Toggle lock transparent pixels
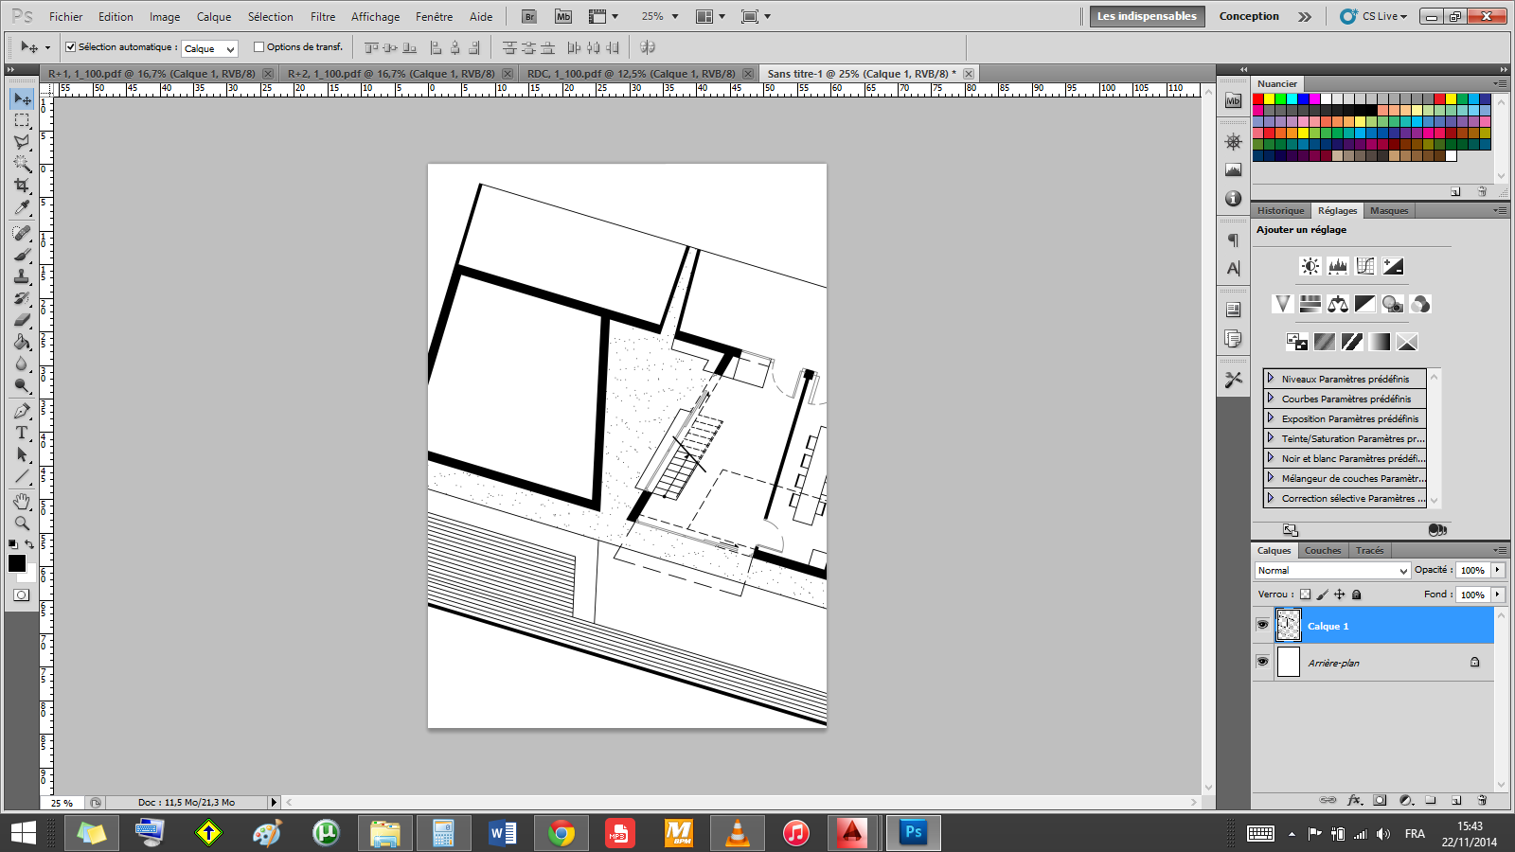The height and width of the screenshot is (852, 1515). tap(1305, 595)
